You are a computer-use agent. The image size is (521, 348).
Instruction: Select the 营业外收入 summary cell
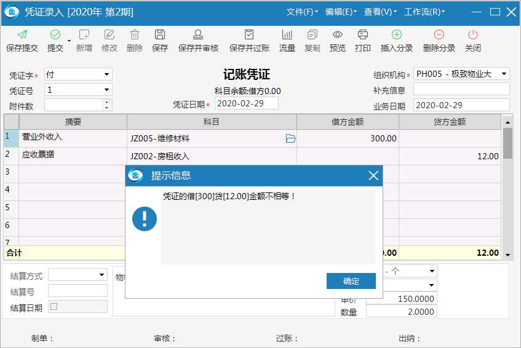(73, 138)
